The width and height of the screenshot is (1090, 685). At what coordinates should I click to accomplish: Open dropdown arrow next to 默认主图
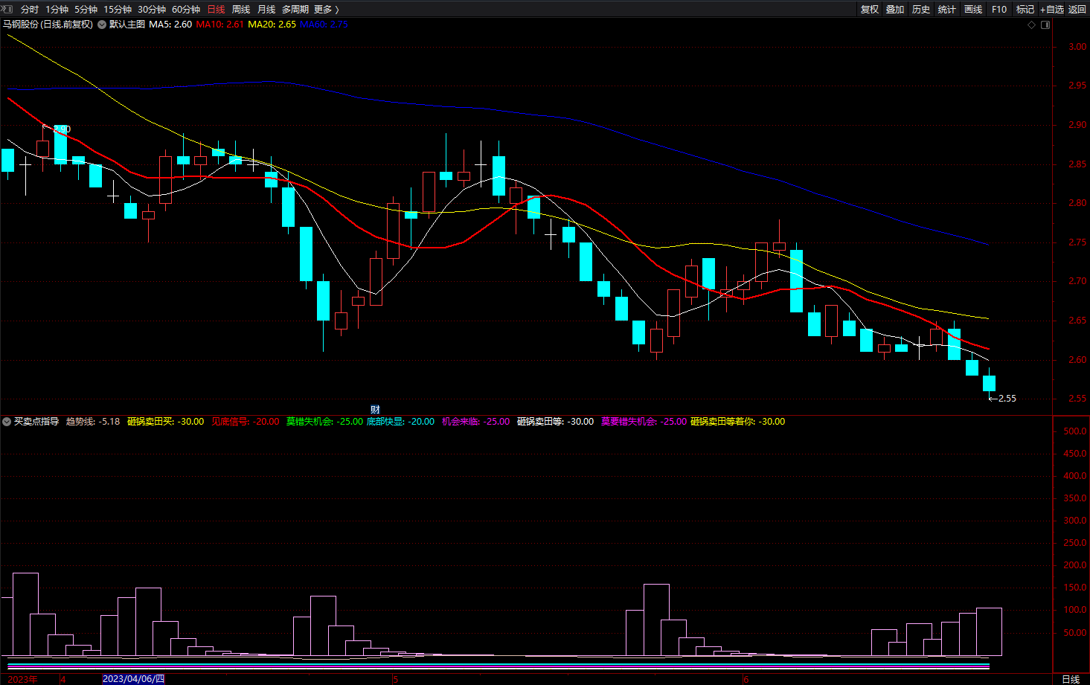tap(102, 25)
